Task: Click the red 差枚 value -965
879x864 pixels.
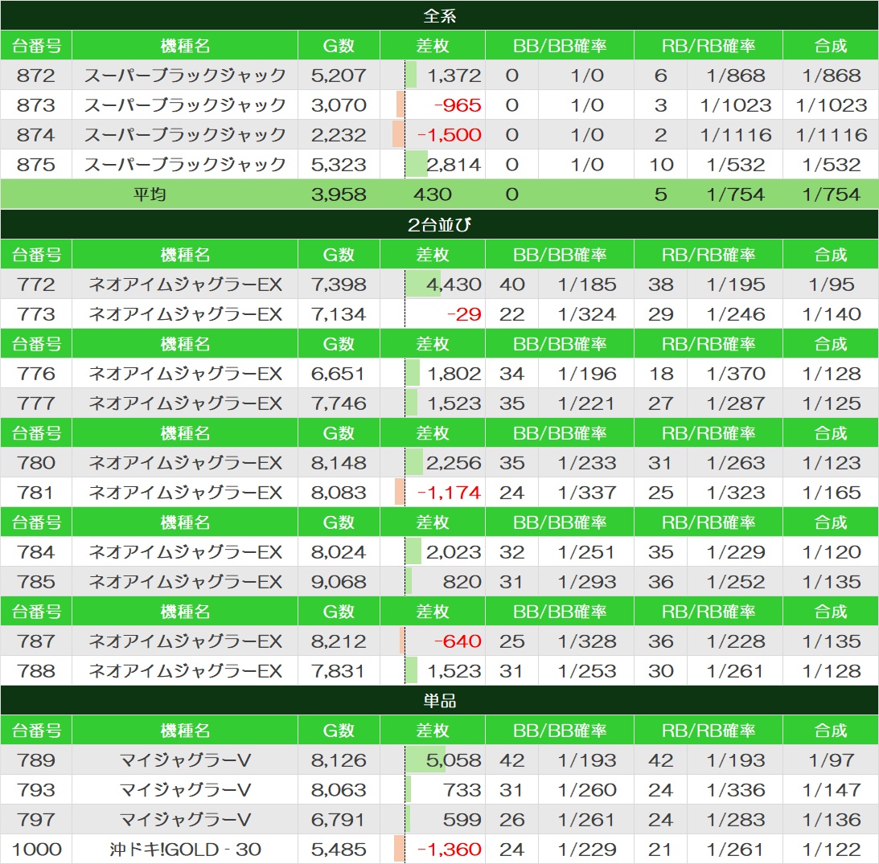Action: pyautogui.click(x=458, y=104)
